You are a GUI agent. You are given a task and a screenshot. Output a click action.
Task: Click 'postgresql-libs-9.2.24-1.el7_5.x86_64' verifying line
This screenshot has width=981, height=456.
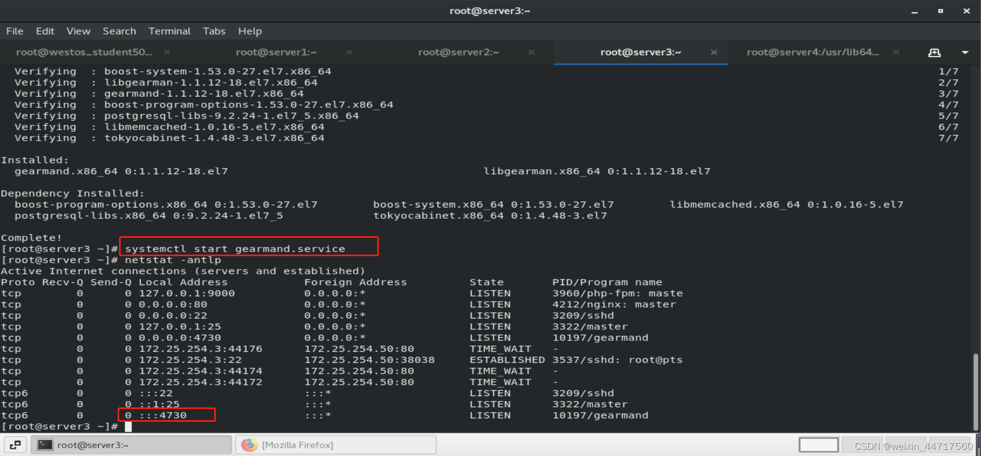click(x=232, y=116)
